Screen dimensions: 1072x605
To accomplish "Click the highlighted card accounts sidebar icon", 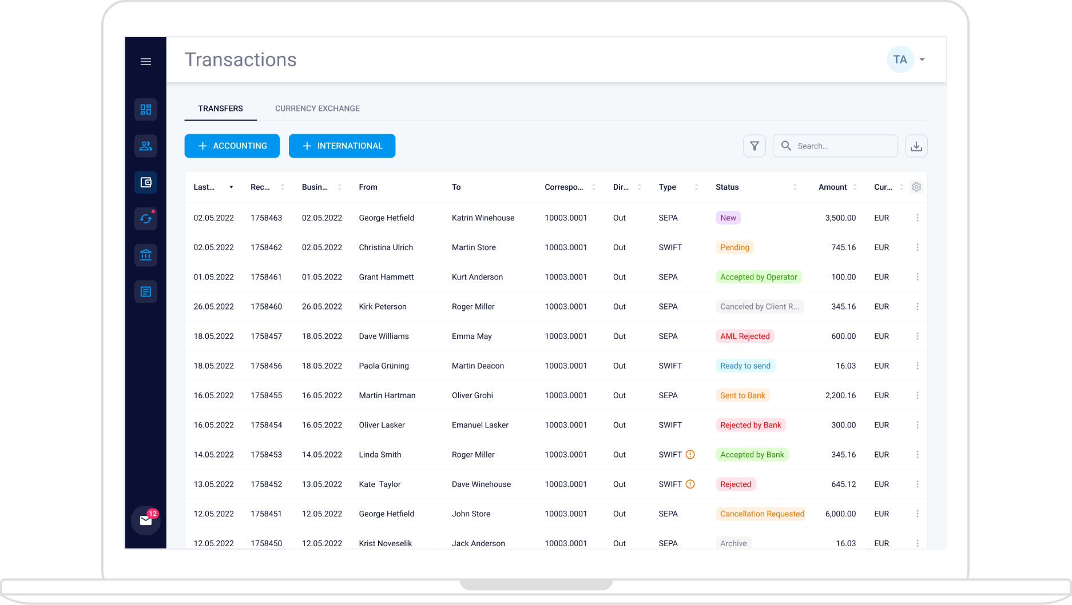I will pos(145,182).
